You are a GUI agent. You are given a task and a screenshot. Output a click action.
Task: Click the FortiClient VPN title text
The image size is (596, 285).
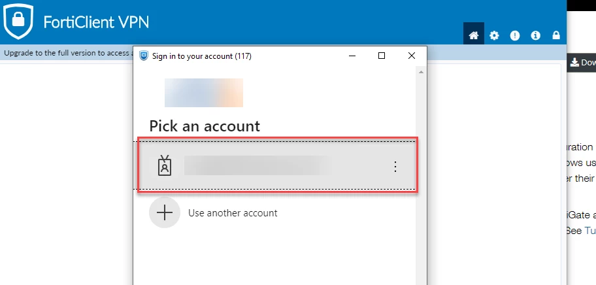[x=96, y=22]
